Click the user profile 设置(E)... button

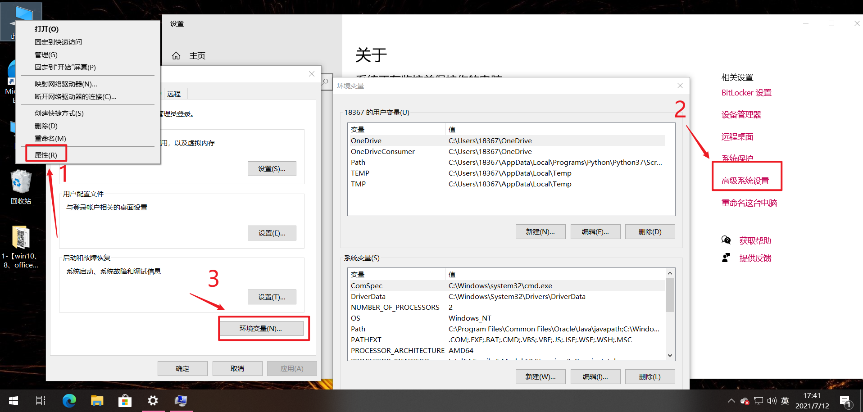pos(272,233)
